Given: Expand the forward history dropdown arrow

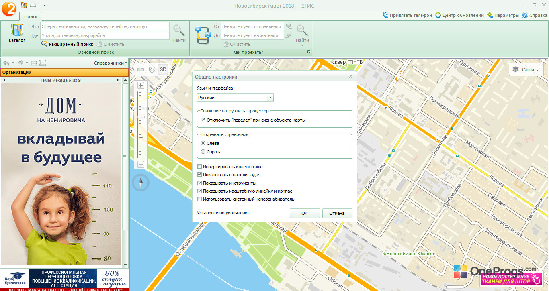Looking at the screenshot, I should [27, 63].
